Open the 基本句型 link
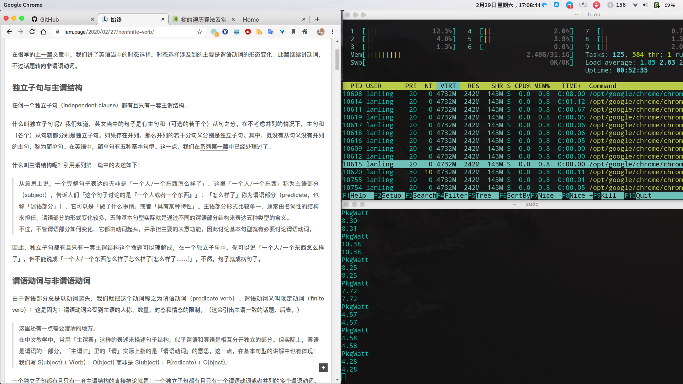 (x=255, y=351)
